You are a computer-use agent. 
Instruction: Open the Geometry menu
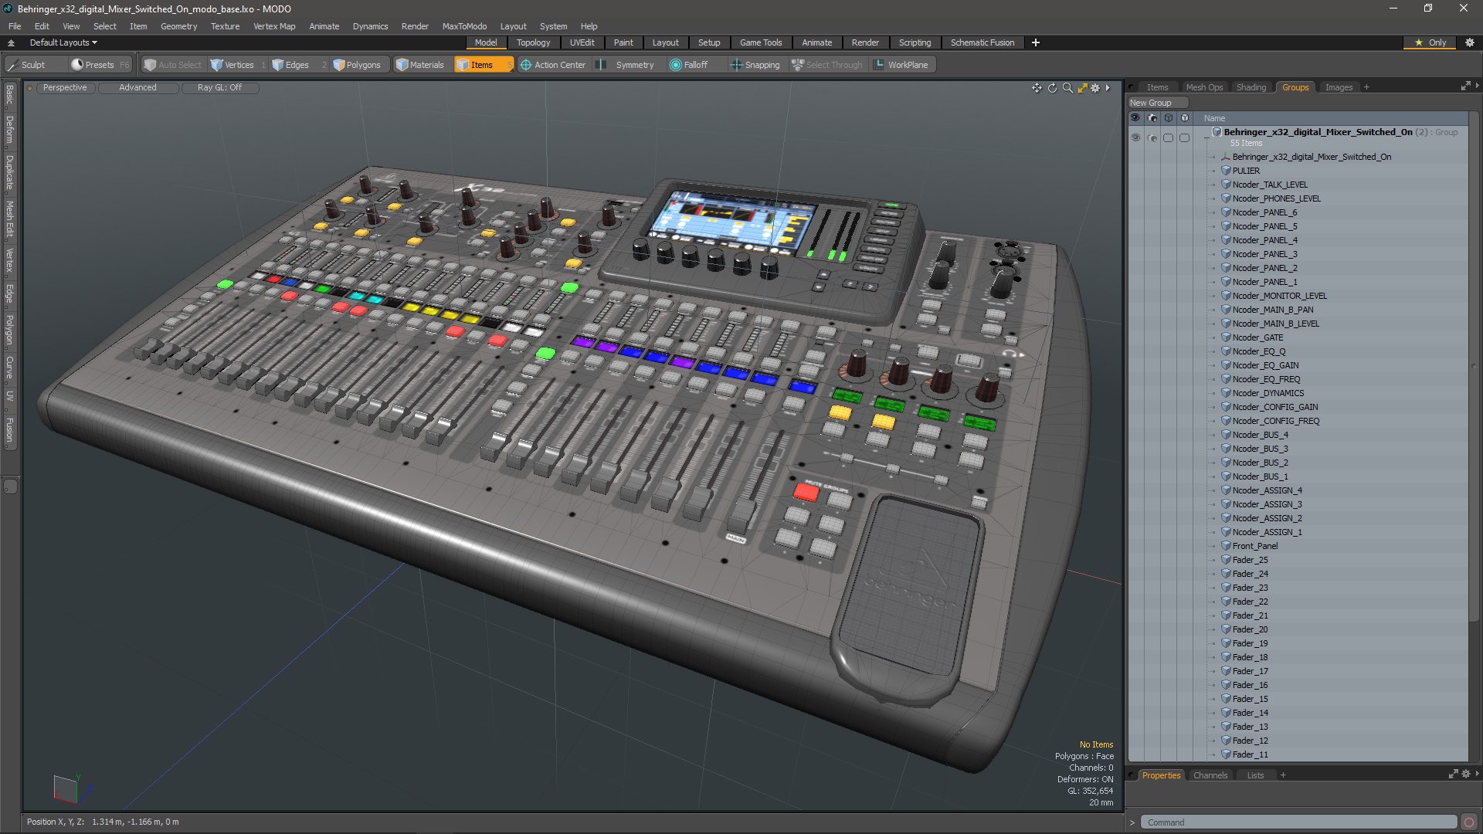click(x=178, y=26)
